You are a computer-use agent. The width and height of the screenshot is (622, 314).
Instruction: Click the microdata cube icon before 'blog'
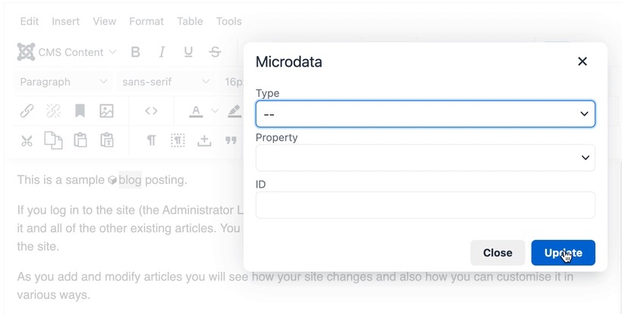pos(112,180)
